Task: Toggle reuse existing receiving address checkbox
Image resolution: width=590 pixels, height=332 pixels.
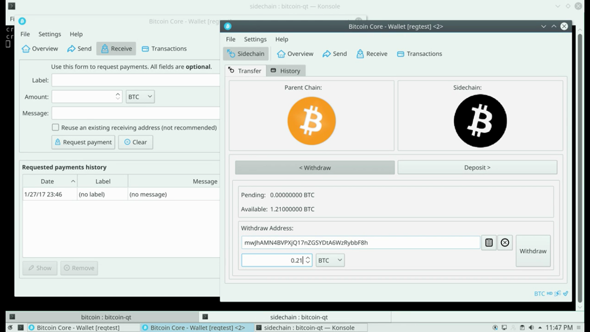Action: pyautogui.click(x=55, y=128)
